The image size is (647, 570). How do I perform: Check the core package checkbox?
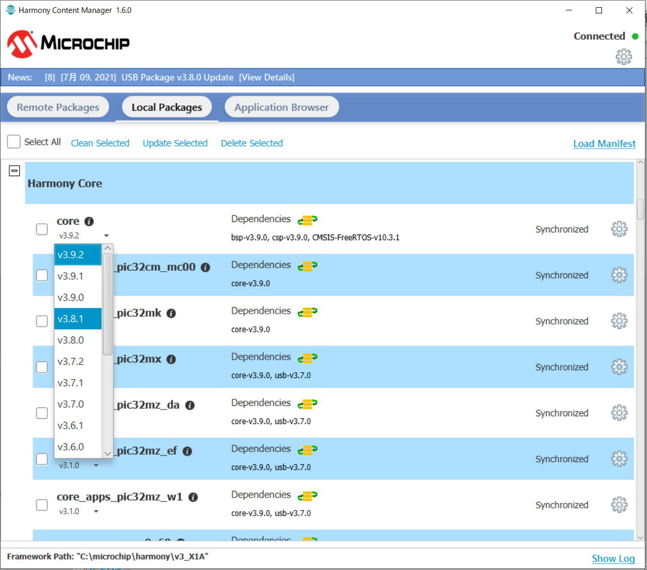tap(42, 229)
